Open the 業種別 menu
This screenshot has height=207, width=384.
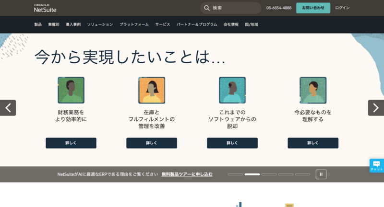coord(54,24)
